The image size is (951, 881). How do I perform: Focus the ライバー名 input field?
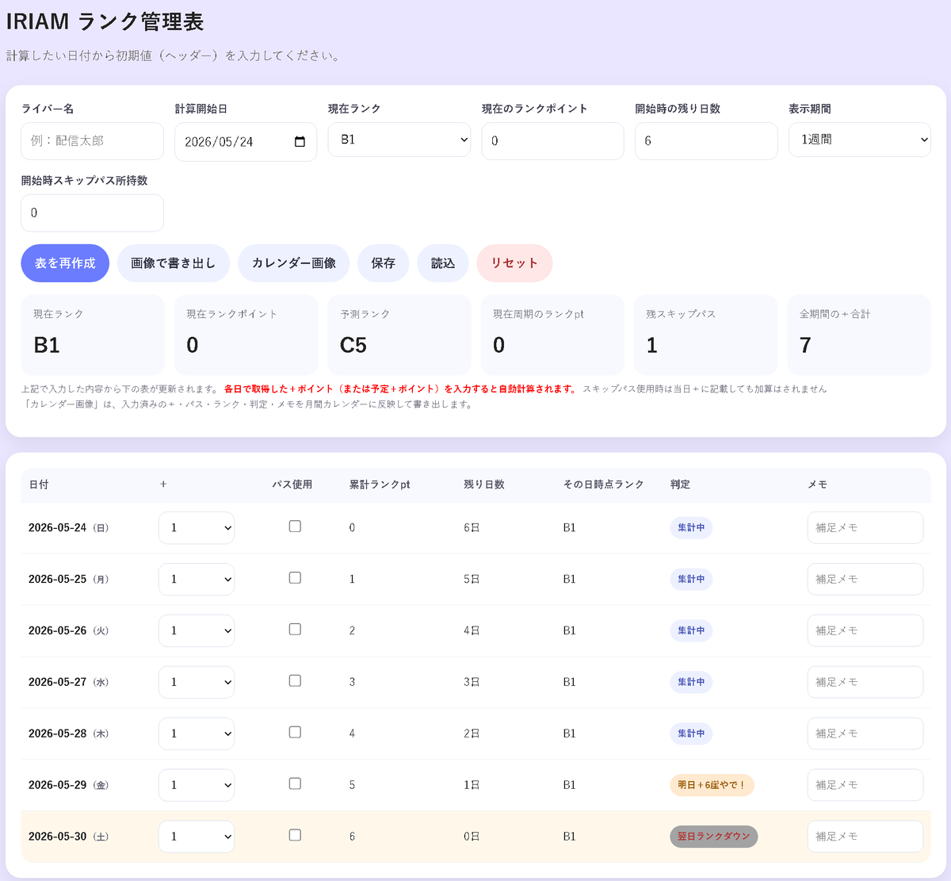(x=92, y=141)
